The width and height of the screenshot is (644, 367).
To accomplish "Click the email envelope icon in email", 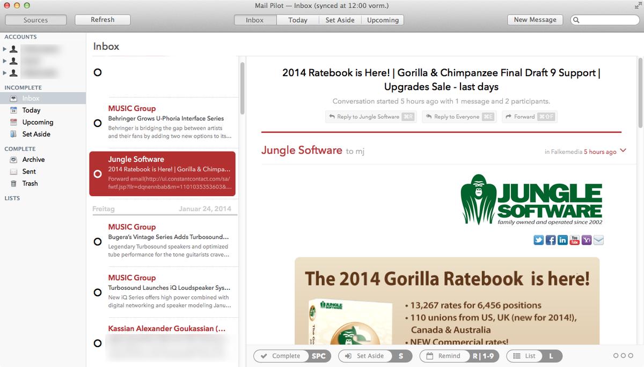I will (x=598, y=240).
